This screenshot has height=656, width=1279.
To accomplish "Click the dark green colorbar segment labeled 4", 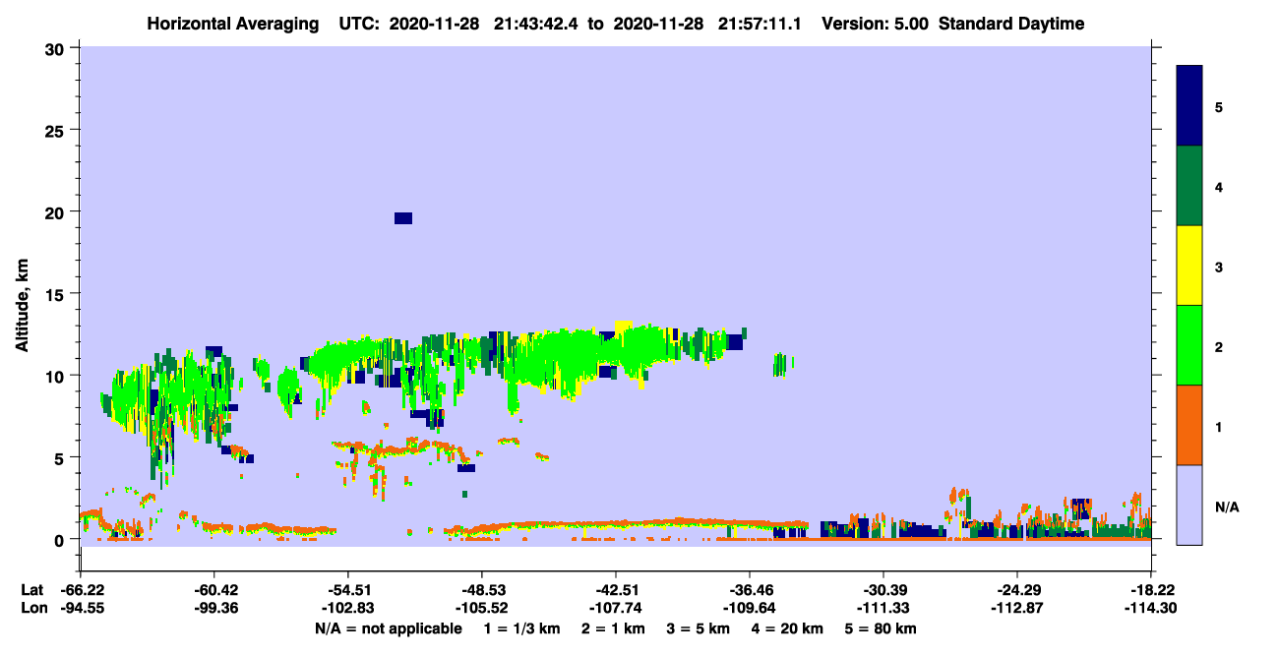I will 1189,186.
